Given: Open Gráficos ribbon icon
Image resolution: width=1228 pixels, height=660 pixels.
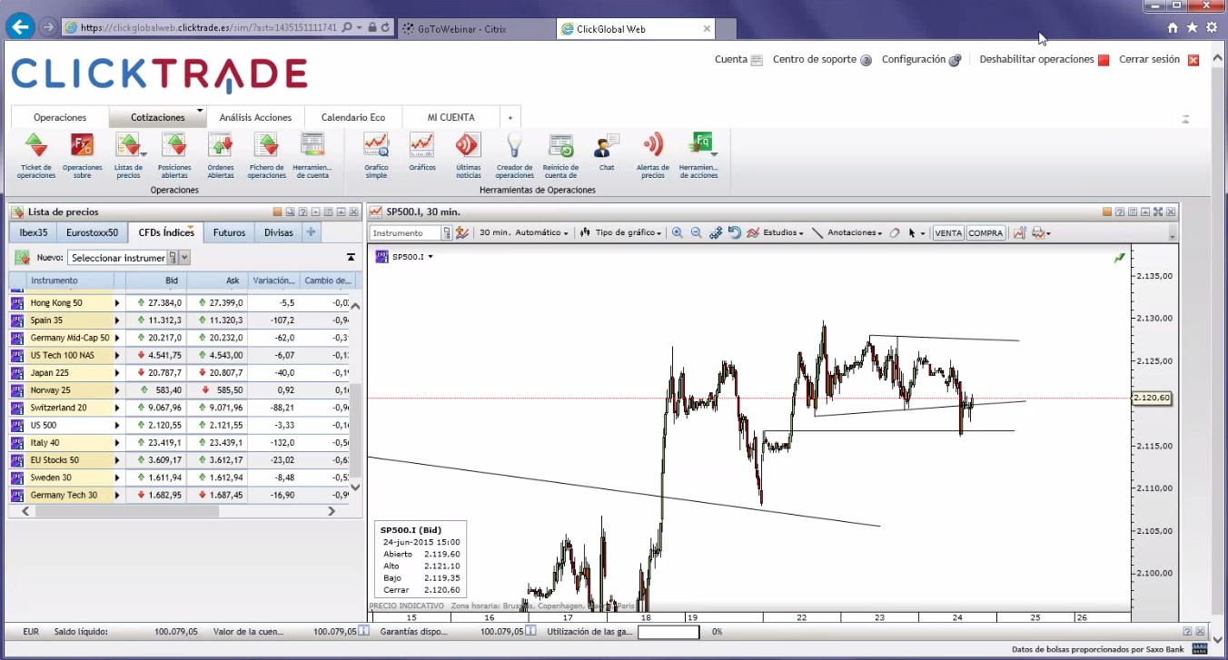Looking at the screenshot, I should [x=422, y=153].
